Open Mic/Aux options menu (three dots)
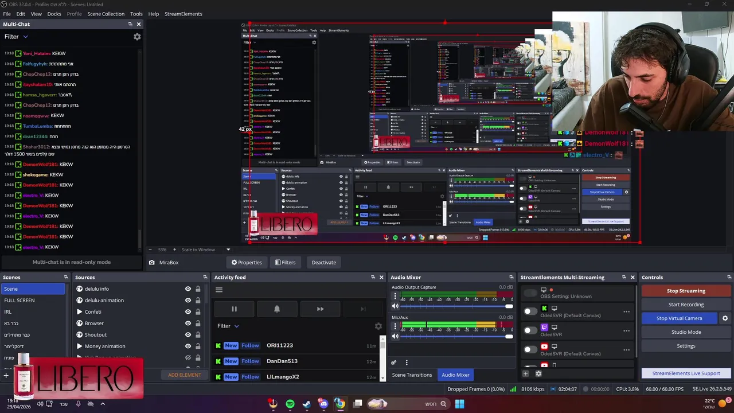 (395, 326)
